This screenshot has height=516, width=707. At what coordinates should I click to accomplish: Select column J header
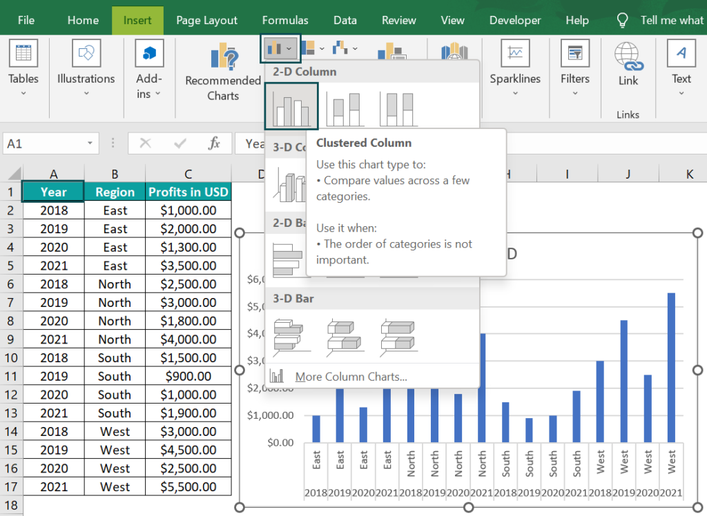628,174
